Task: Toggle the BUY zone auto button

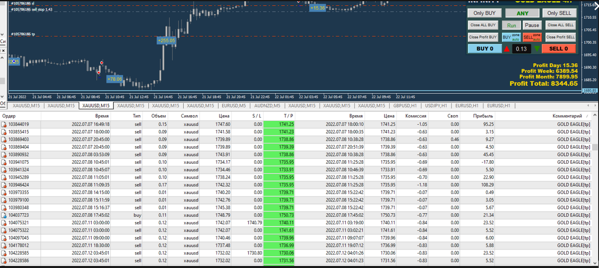Action: 511,37
